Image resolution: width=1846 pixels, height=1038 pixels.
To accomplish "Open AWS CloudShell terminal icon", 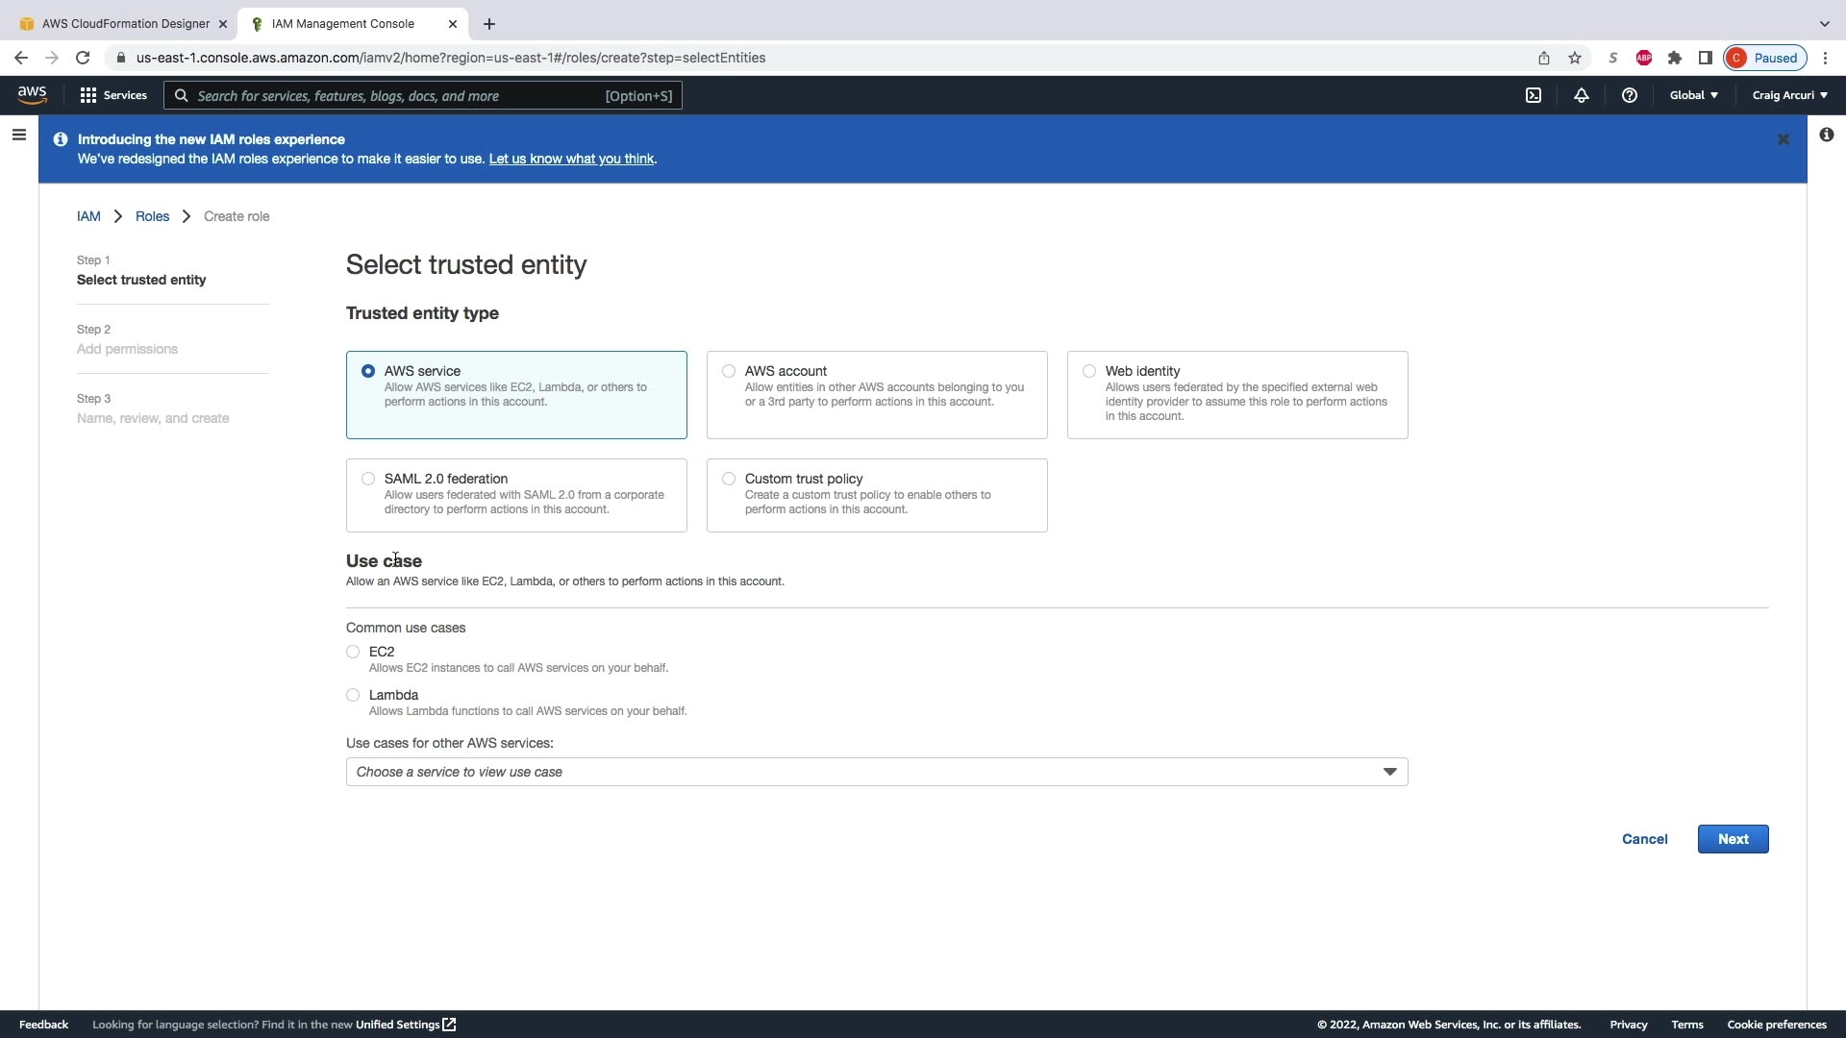I will [x=1534, y=95].
